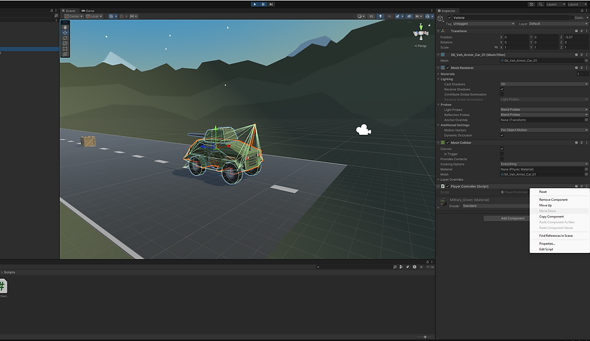Open the Motion Vectors dropdown

click(x=544, y=130)
